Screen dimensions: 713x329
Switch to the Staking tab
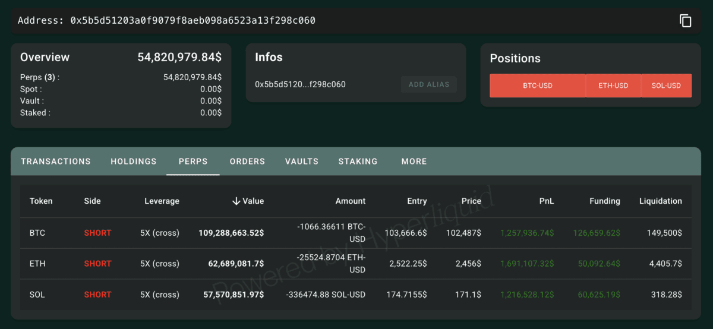click(x=358, y=162)
